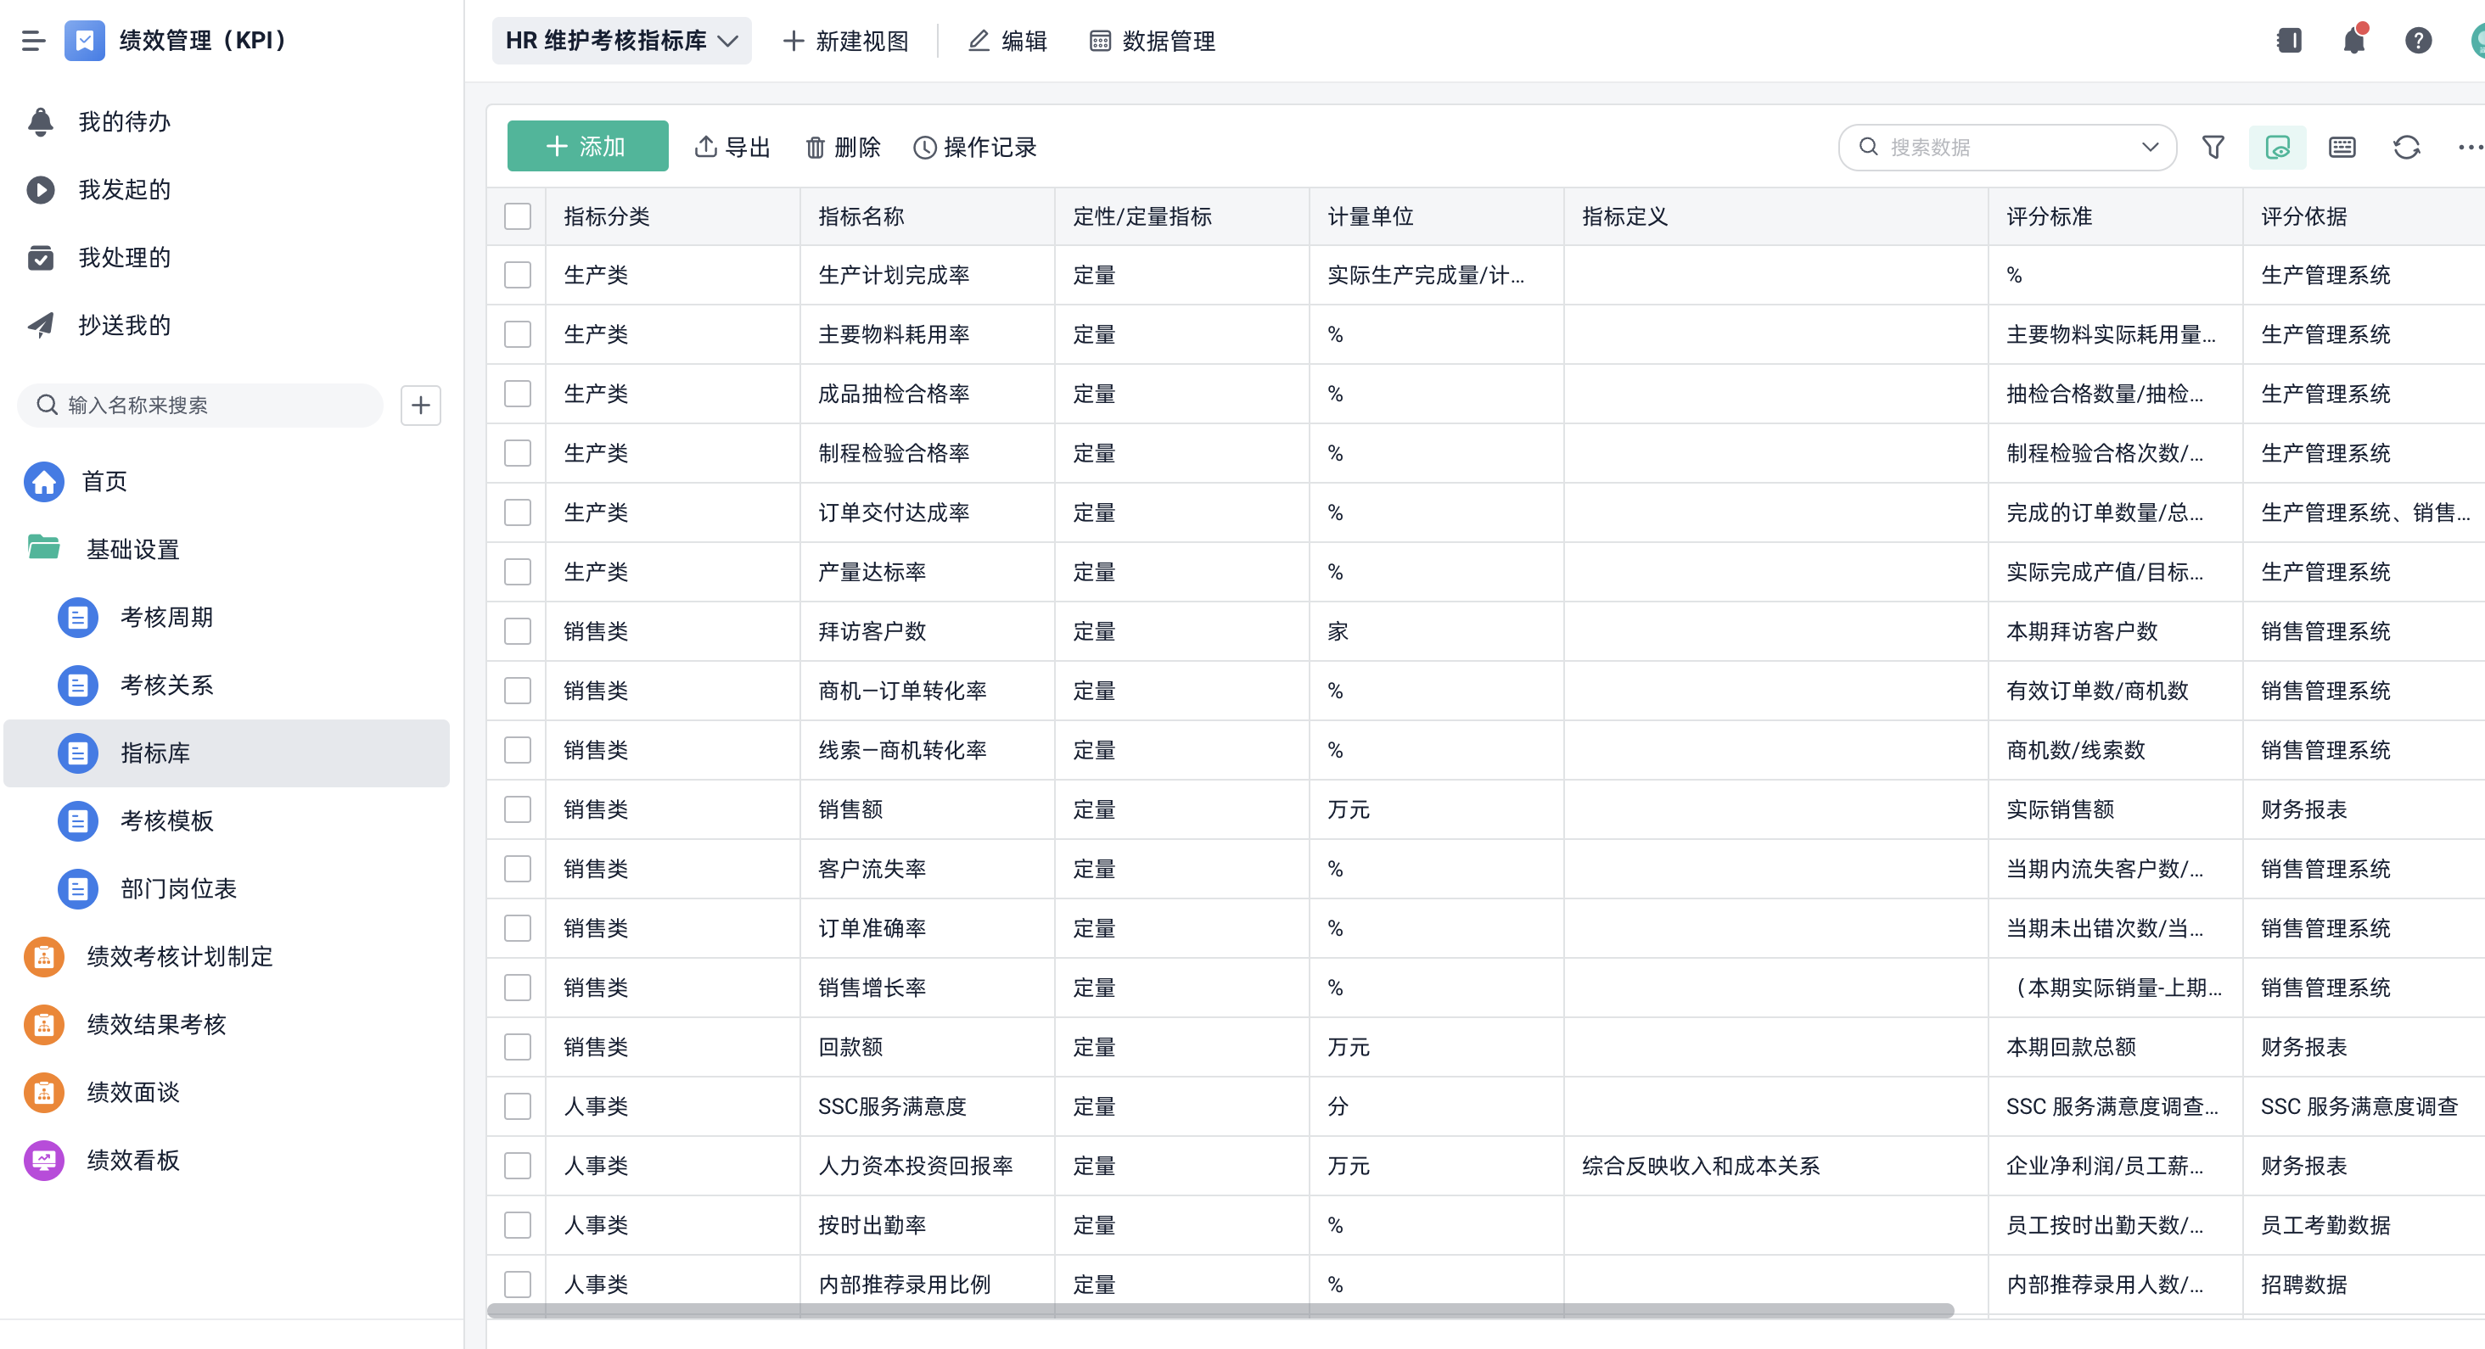Click the help question mark icon
Image resolution: width=2485 pixels, height=1349 pixels.
click(2417, 41)
